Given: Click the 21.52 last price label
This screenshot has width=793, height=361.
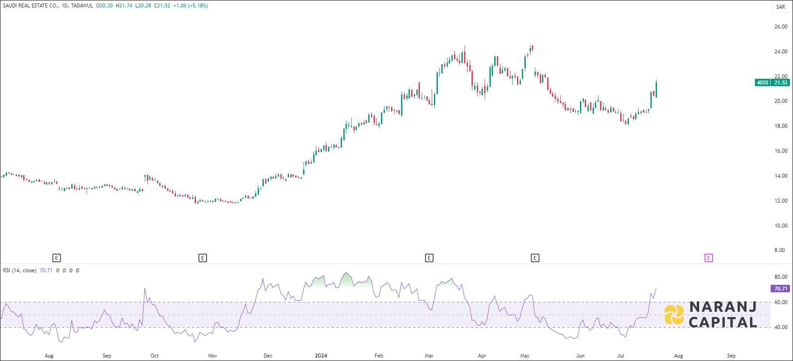Looking at the screenshot, I should tap(781, 83).
